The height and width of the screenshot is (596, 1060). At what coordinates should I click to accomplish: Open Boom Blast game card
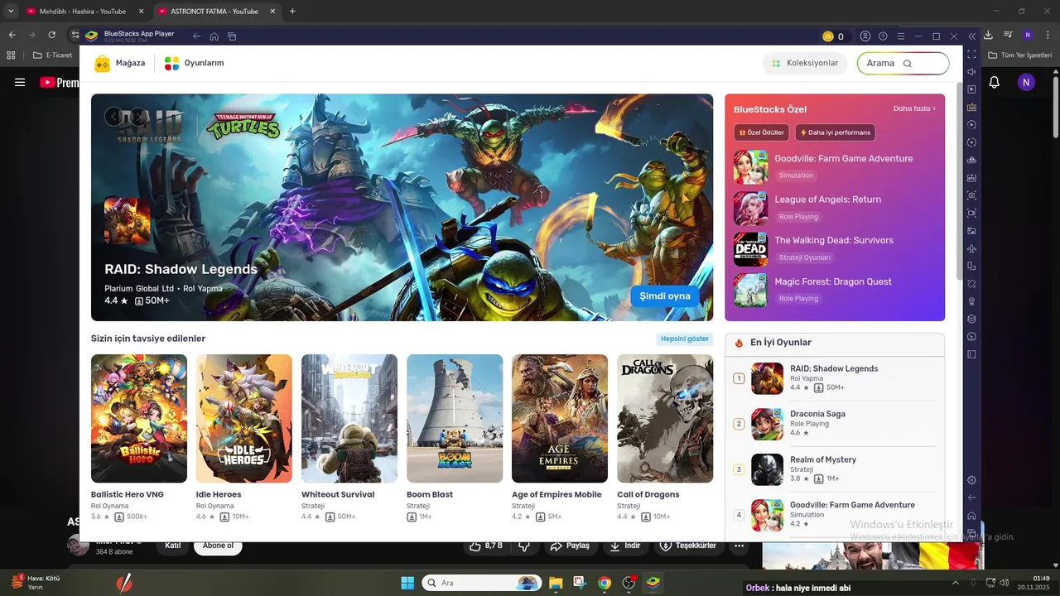pos(455,439)
